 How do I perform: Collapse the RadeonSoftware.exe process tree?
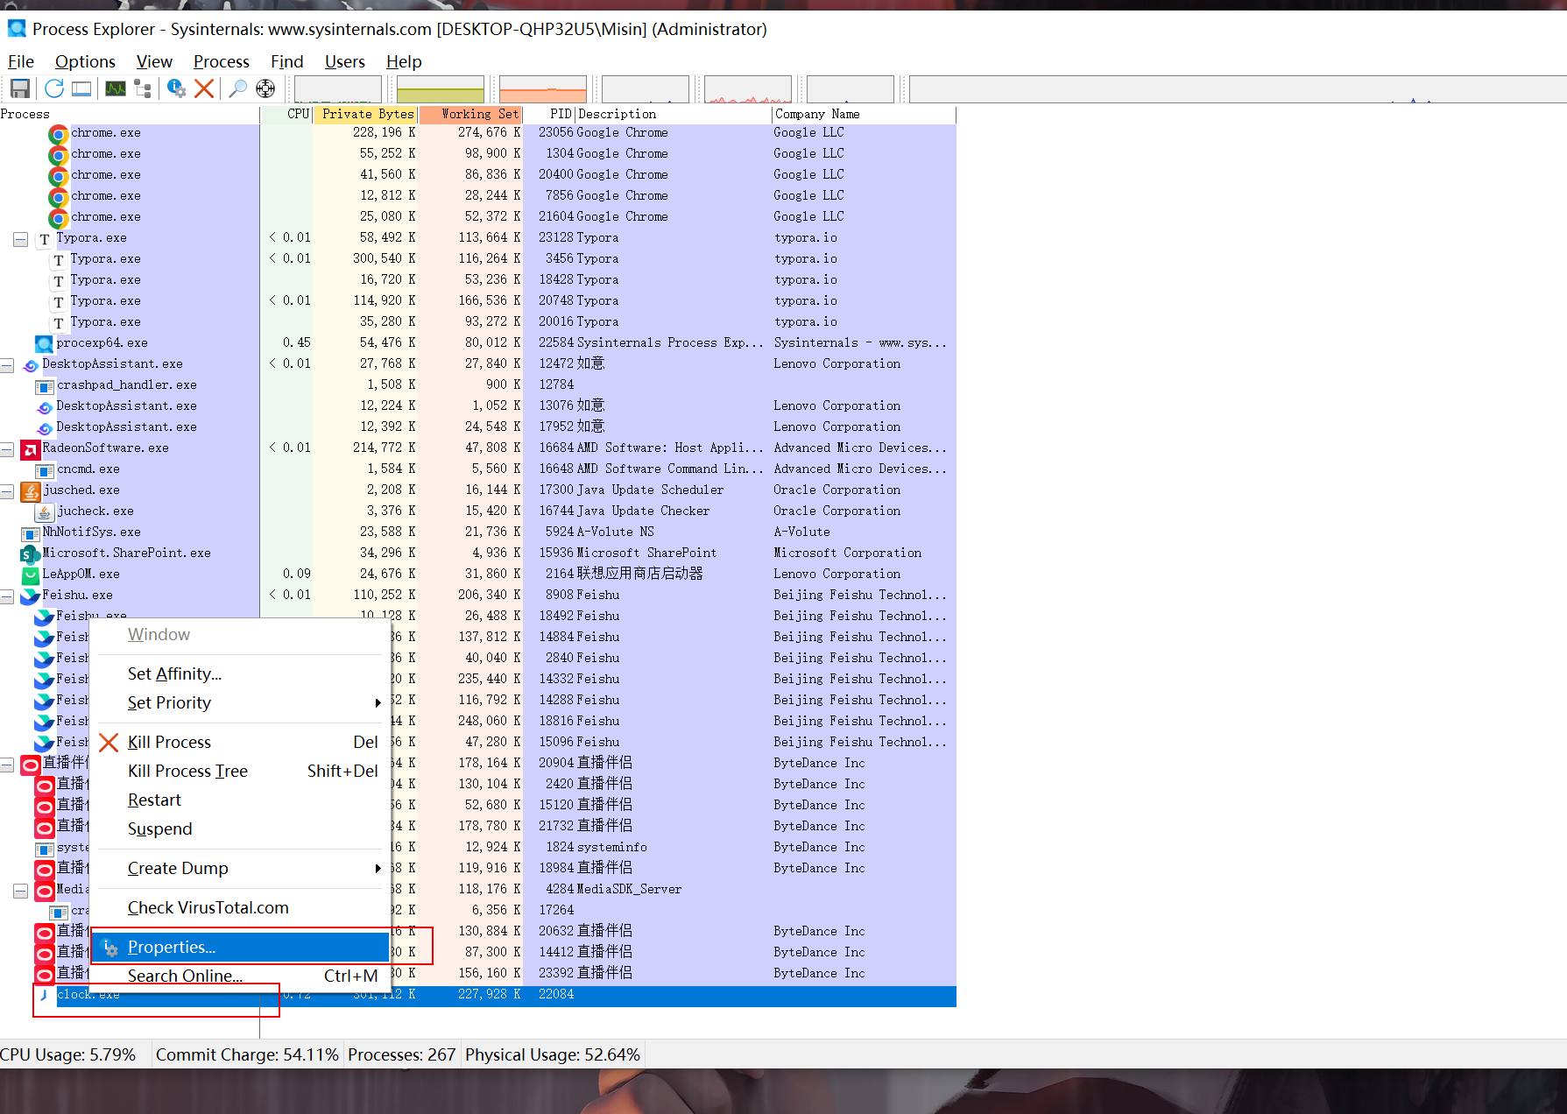pos(7,448)
